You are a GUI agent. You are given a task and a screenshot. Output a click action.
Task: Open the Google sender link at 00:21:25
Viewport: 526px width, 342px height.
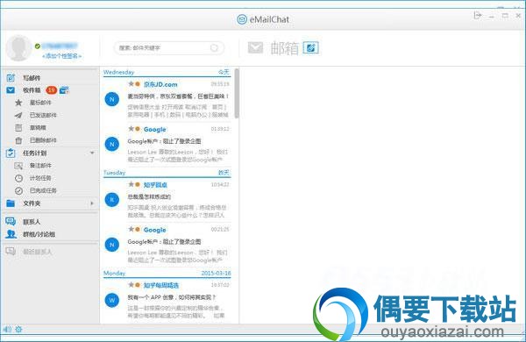154,230
